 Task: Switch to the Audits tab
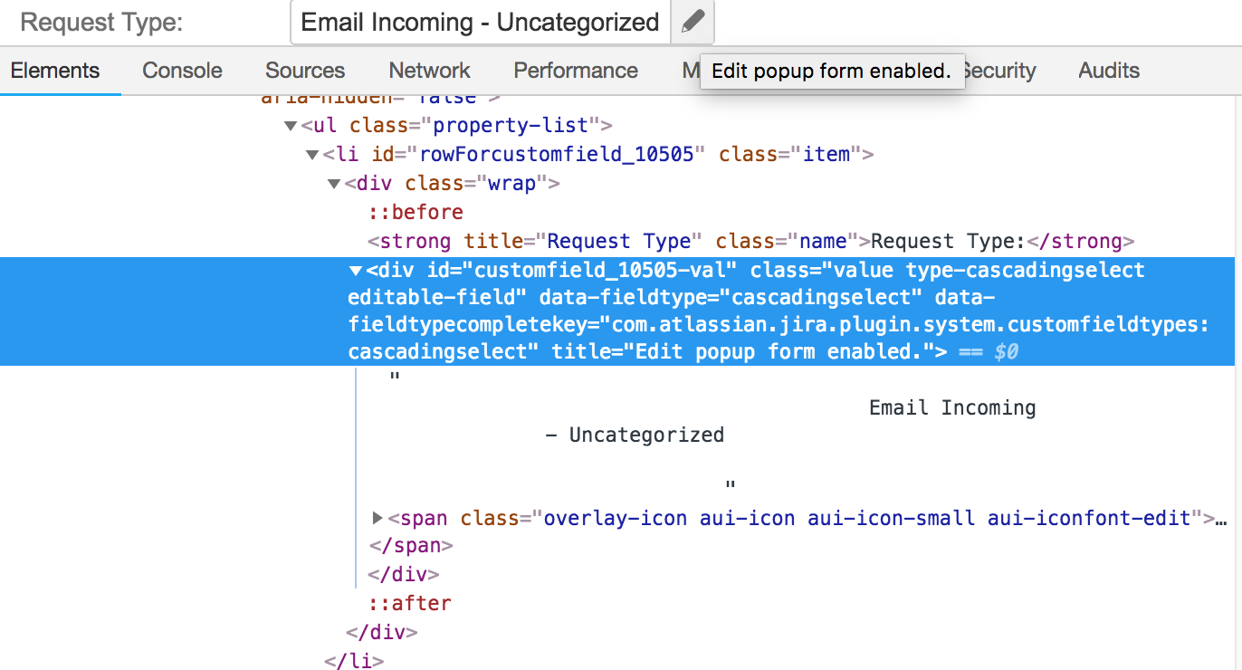1107,70
